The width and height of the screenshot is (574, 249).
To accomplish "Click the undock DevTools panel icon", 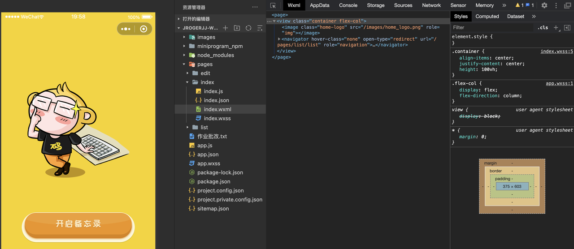I will pos(567,5).
